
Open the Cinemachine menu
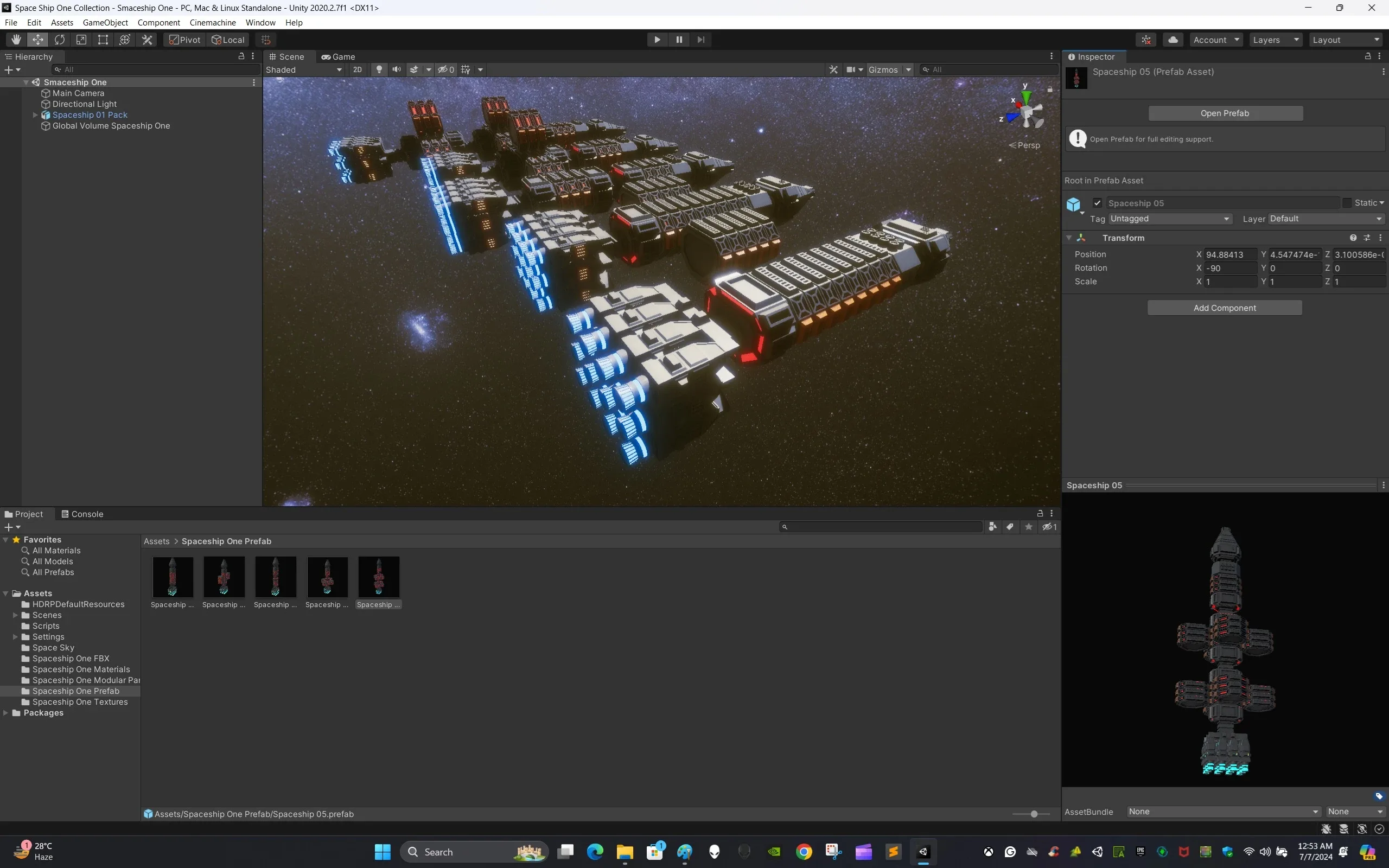pos(213,22)
